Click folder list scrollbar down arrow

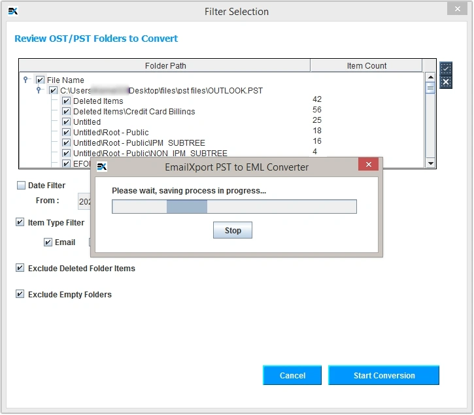click(430, 163)
